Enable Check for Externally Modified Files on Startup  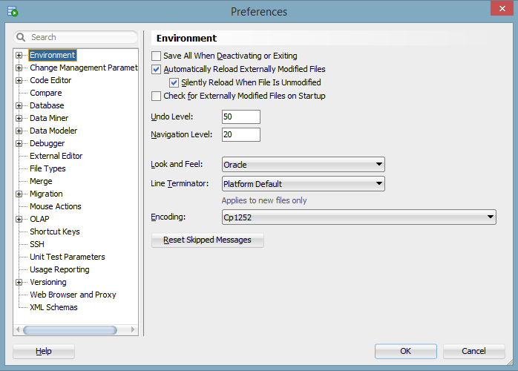[x=157, y=96]
